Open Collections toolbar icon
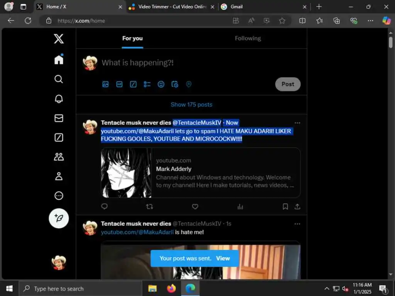Image resolution: width=395 pixels, height=296 pixels. tap(336, 21)
